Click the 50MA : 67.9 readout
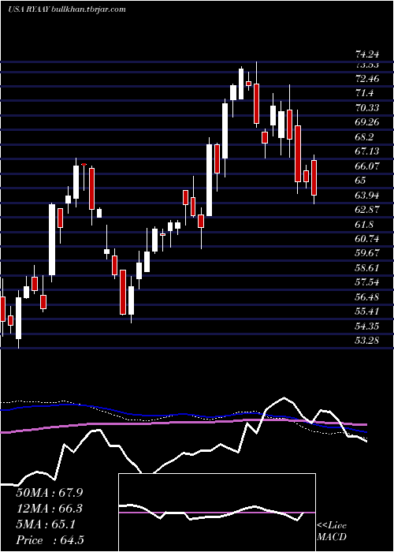This screenshot has width=394, height=552. tap(50, 493)
